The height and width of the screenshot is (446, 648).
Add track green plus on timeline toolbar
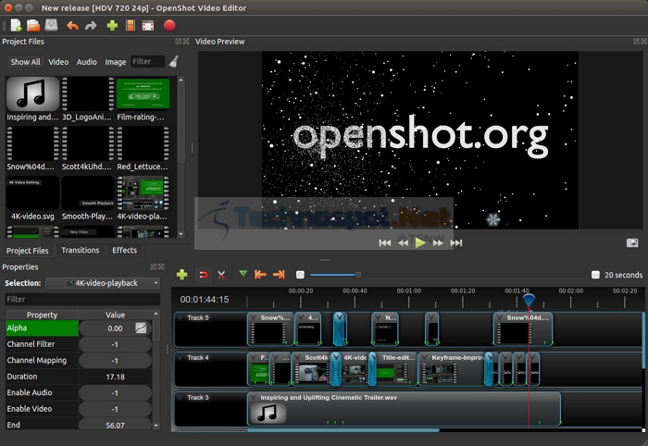click(x=181, y=275)
